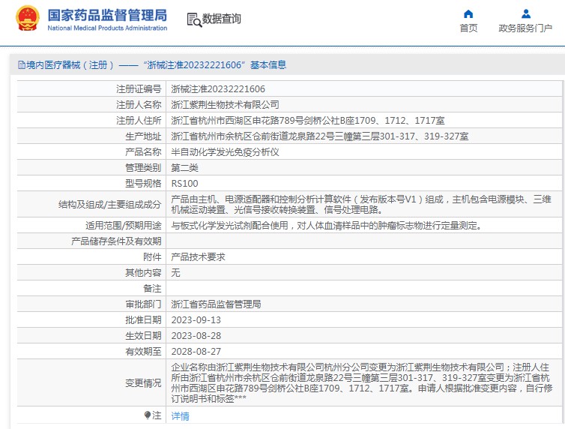Click the document icon before 境内医疗器械

pos(20,65)
